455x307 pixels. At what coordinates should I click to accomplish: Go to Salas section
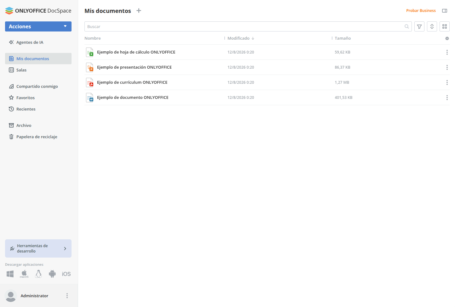pyautogui.click(x=38, y=70)
